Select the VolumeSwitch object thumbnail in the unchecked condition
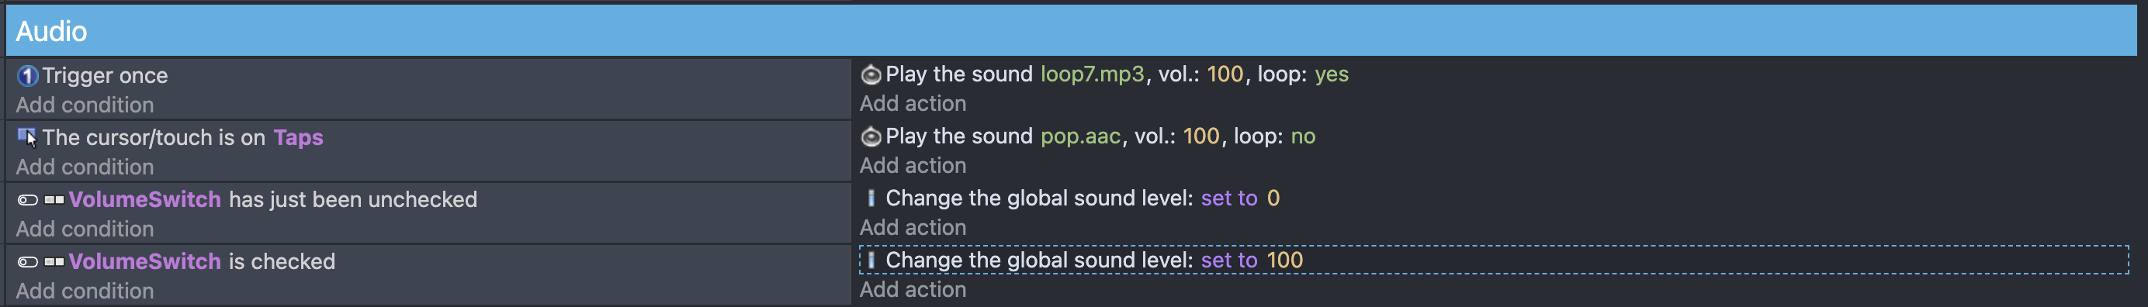 coord(54,200)
